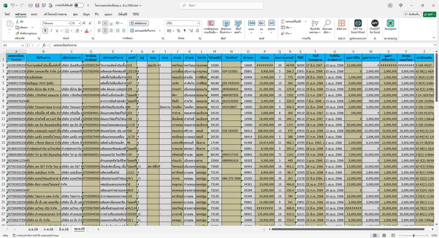Click the Align Right icon
Screen dimensions: 439x238
[111, 31]
